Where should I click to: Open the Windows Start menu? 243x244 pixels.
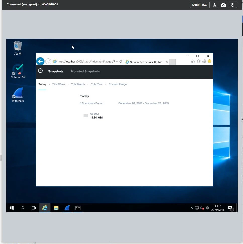coord(12,208)
